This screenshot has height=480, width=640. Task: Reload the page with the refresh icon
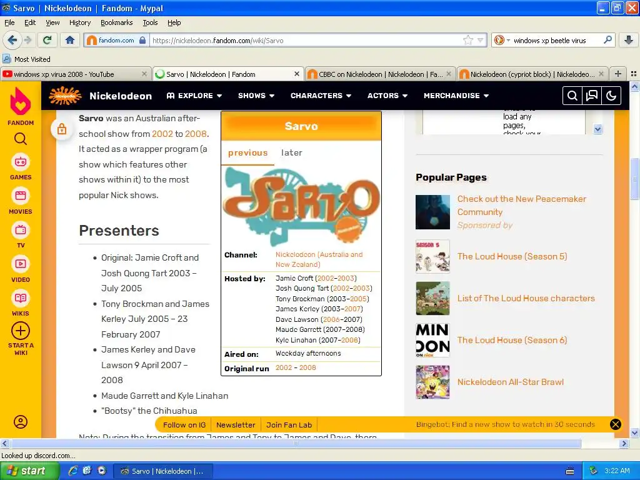tap(47, 40)
